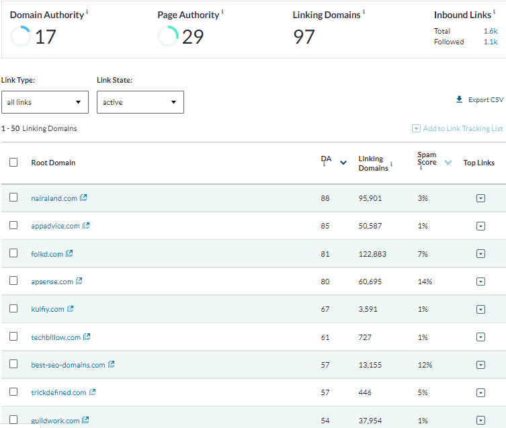Open the Link State dropdown
This screenshot has height=428, width=506.
(140, 102)
